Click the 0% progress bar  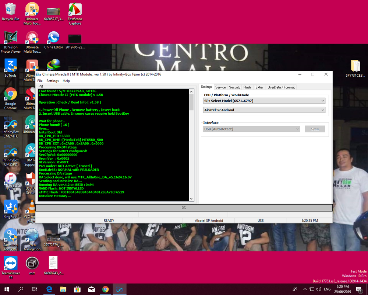[x=184, y=208]
